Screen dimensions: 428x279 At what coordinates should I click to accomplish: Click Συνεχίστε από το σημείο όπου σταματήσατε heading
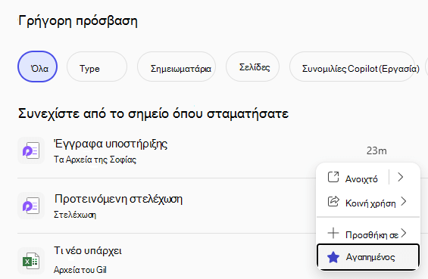[x=153, y=113]
